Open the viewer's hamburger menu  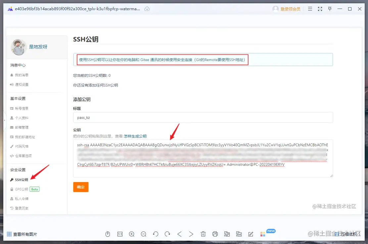coord(310,9)
